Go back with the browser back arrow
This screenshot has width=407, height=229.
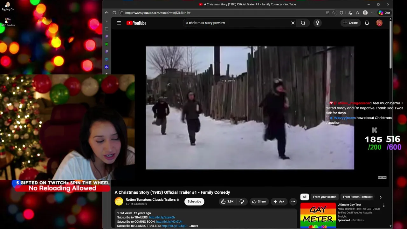coord(107,13)
